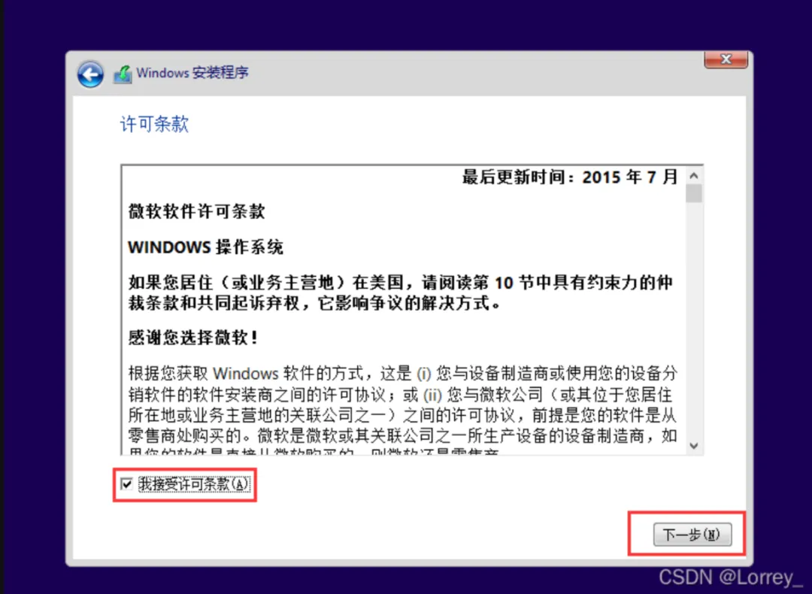
Task: Click the 感谢您选择微软! line
Action: click(x=193, y=338)
